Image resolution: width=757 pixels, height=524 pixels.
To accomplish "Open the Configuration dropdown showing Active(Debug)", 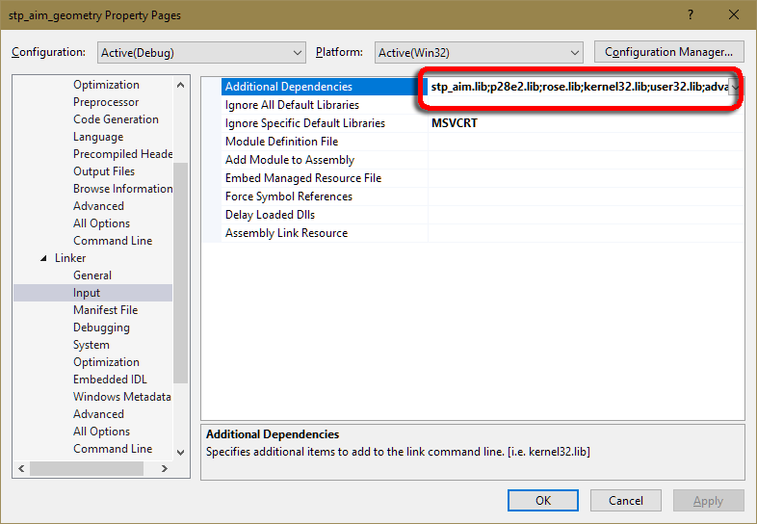I will click(x=201, y=53).
